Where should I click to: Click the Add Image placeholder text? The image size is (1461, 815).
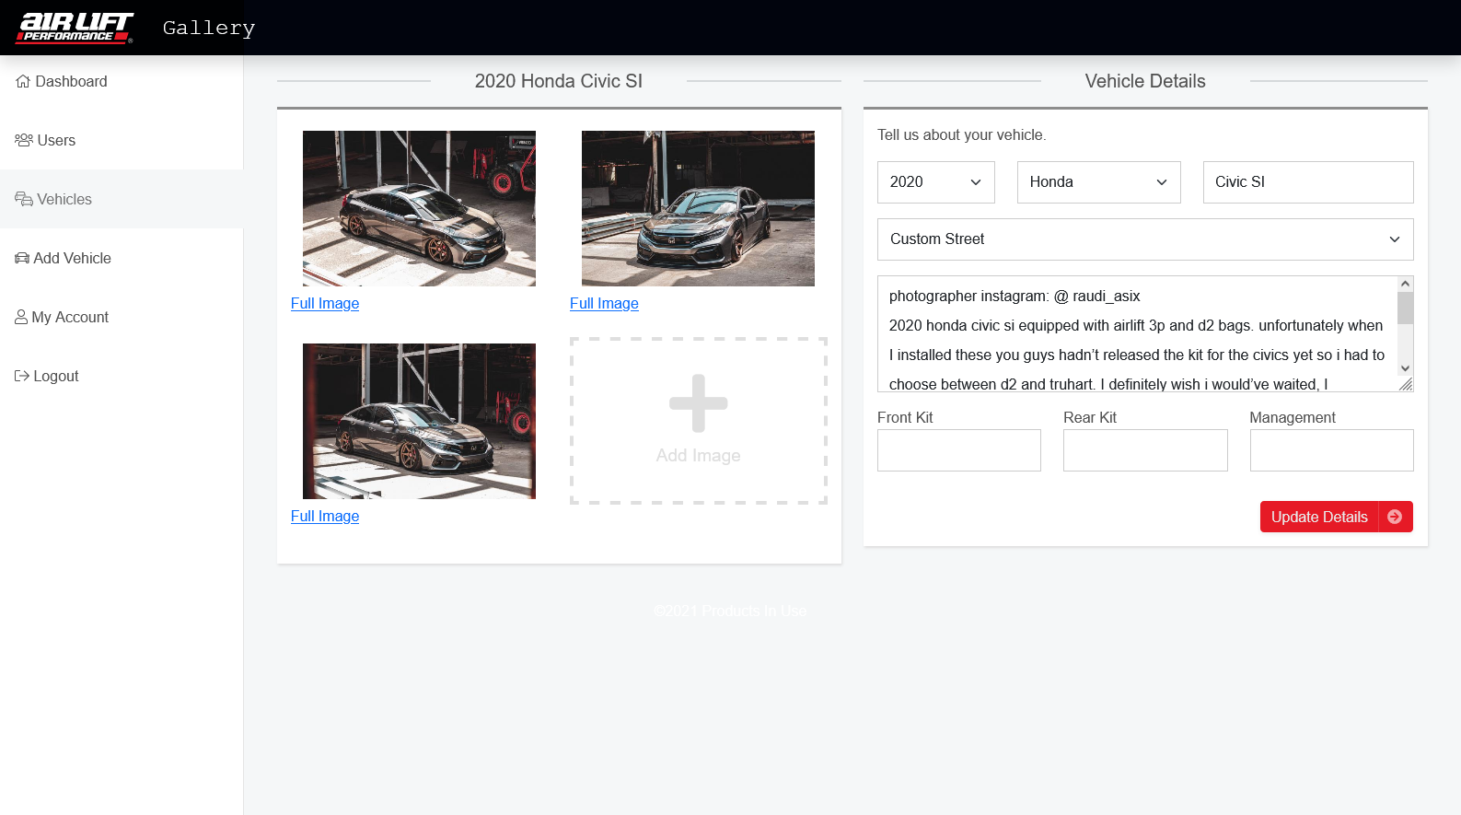click(x=699, y=456)
